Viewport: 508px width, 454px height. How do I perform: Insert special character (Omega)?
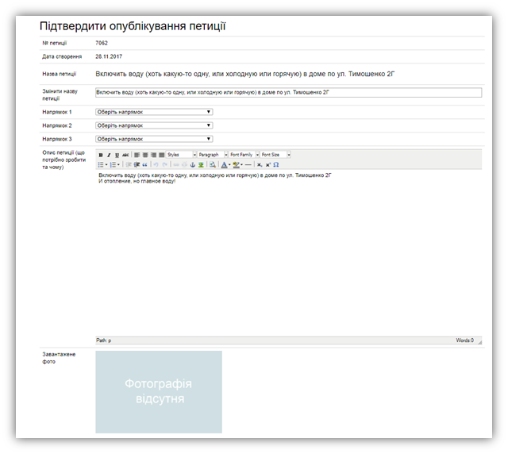[276, 164]
